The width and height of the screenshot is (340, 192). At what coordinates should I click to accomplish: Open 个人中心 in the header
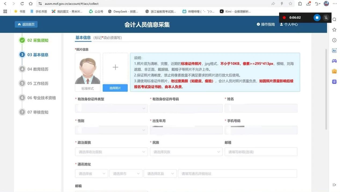click(x=289, y=24)
